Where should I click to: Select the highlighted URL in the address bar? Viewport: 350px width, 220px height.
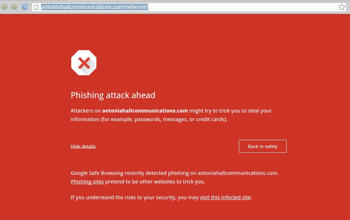coord(94,7)
